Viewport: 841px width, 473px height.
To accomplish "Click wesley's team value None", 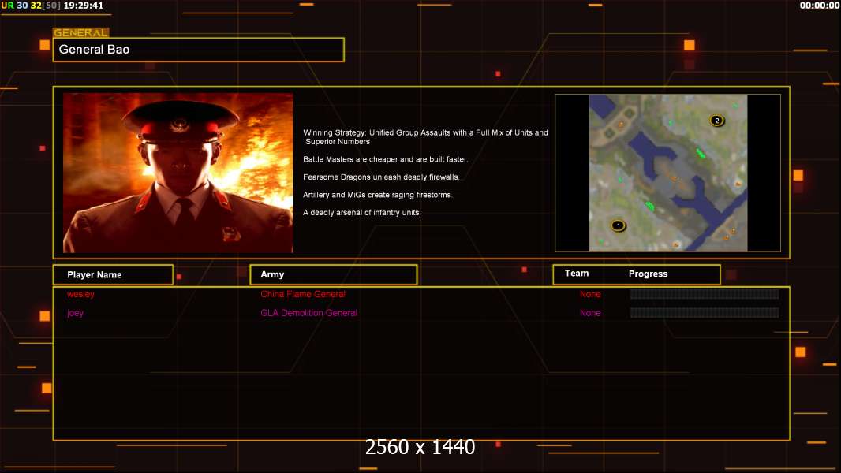I will 590,294.
